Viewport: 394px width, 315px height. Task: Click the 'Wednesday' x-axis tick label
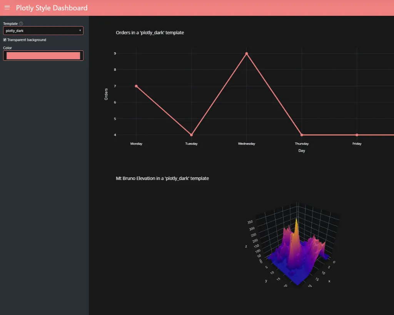click(247, 144)
